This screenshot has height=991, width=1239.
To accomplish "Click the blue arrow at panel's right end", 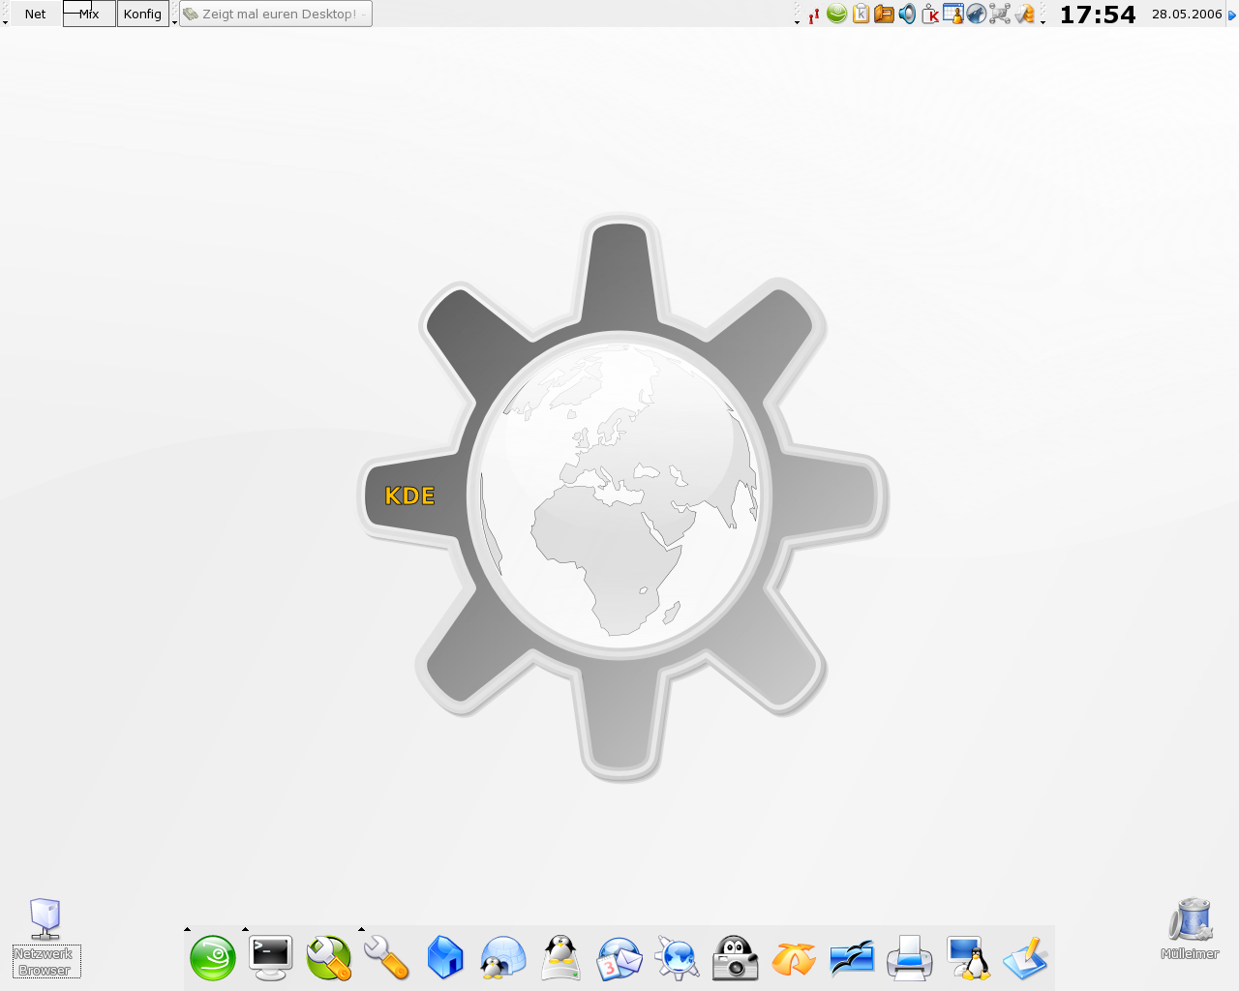I will point(1233,15).
